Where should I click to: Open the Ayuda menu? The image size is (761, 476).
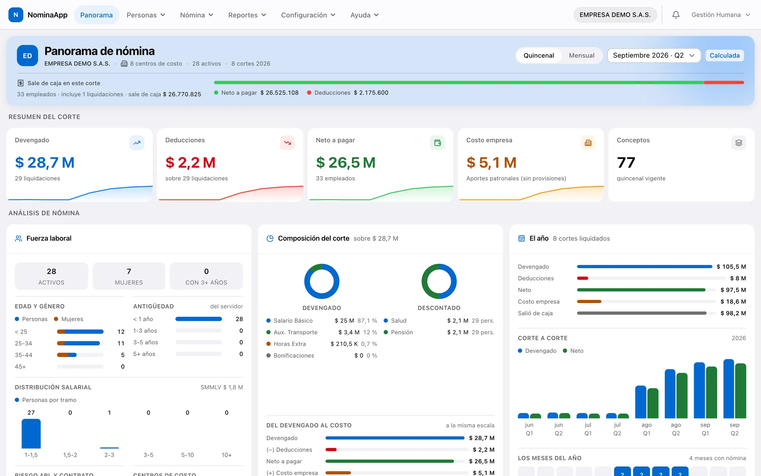[364, 15]
